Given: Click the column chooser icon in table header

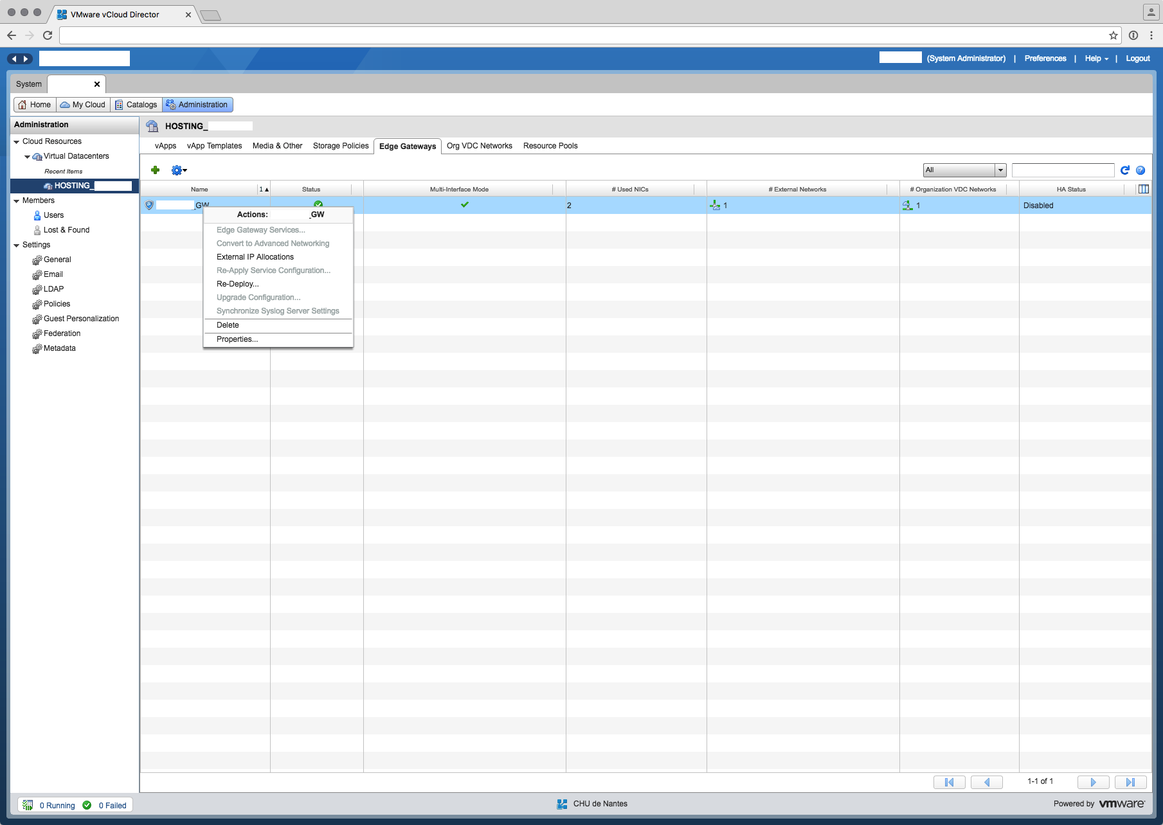Looking at the screenshot, I should (1143, 189).
